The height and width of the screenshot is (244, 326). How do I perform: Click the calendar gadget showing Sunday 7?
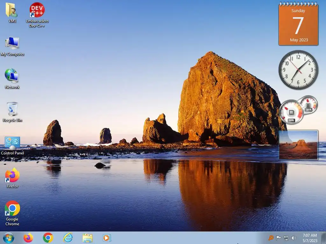(x=298, y=24)
